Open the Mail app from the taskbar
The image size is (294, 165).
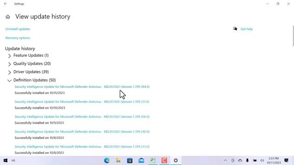pyautogui.click(x=141, y=160)
